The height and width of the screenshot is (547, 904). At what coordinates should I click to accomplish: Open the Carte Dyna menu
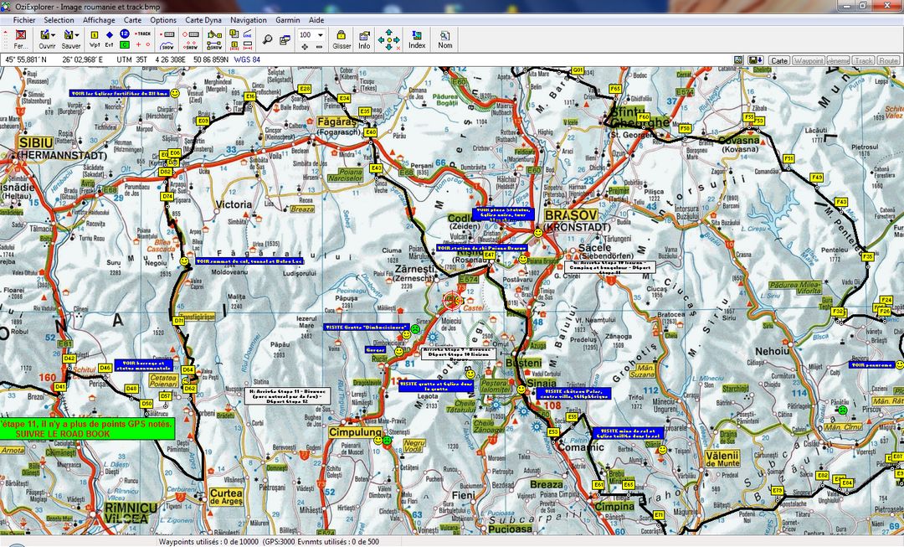(x=203, y=19)
